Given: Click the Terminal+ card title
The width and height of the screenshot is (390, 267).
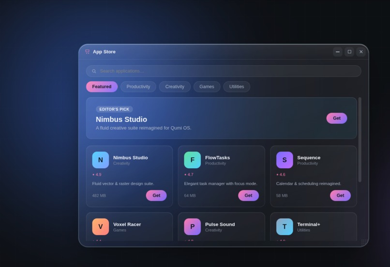Looking at the screenshot, I should click(x=309, y=224).
